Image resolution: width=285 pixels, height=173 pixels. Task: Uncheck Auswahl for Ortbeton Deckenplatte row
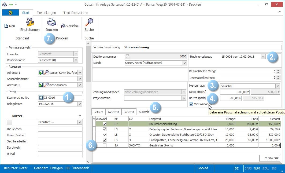(105, 135)
